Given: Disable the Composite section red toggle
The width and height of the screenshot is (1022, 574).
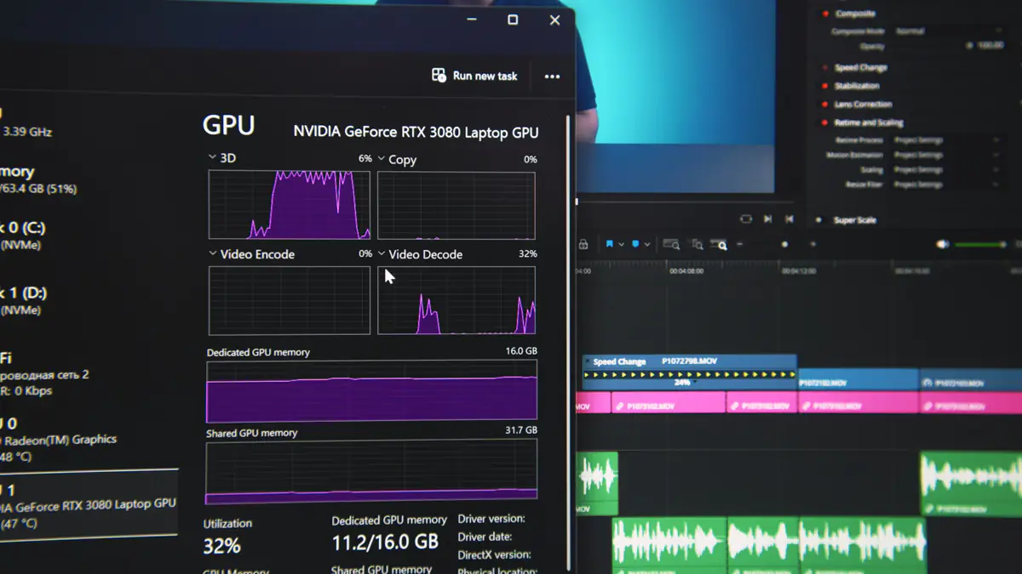Looking at the screenshot, I should click(824, 14).
